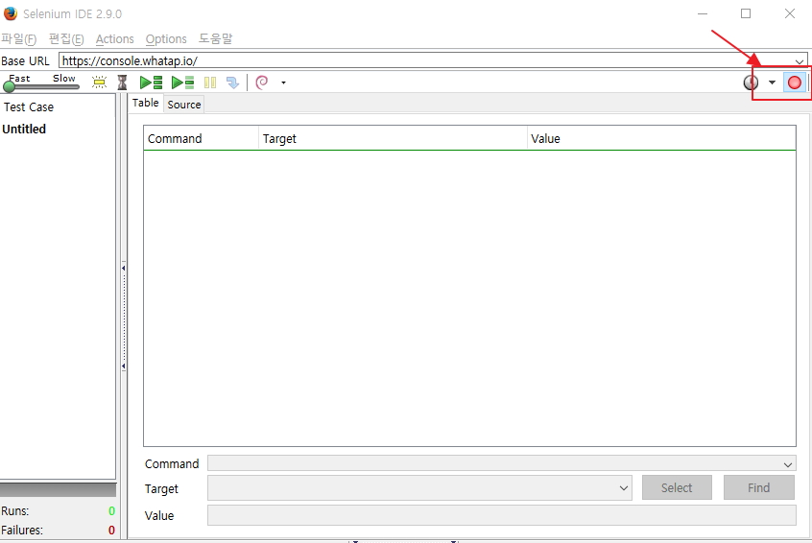Step through the next command
The height and width of the screenshot is (543, 812).
click(232, 83)
